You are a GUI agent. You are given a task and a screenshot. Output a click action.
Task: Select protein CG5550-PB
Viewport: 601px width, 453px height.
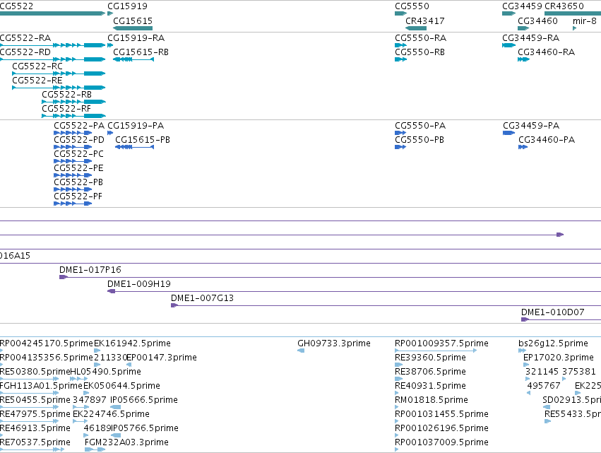pos(419,140)
